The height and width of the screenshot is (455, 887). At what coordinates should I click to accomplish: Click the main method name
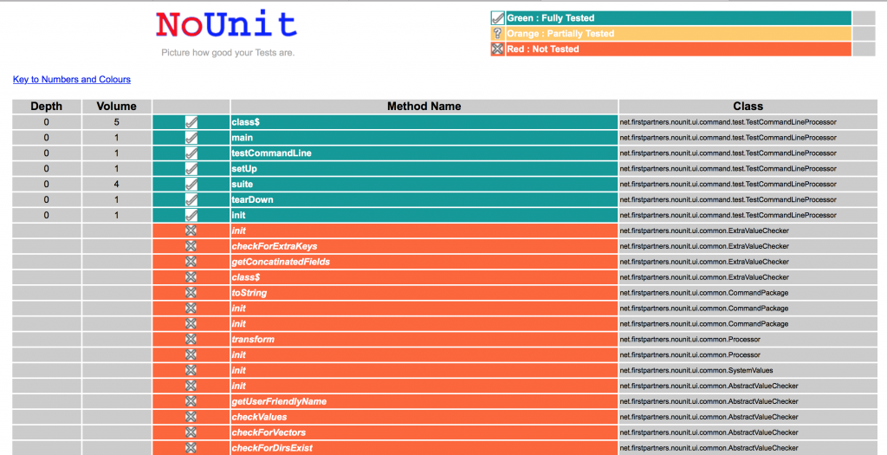pyautogui.click(x=243, y=138)
